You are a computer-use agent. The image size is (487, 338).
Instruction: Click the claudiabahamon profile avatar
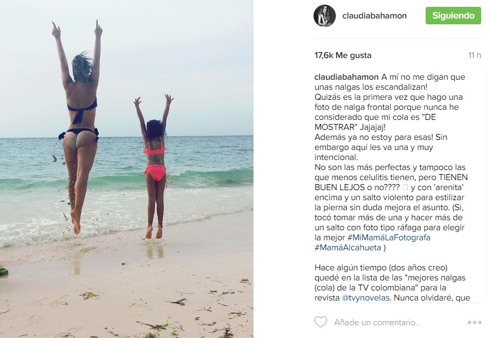click(x=325, y=16)
